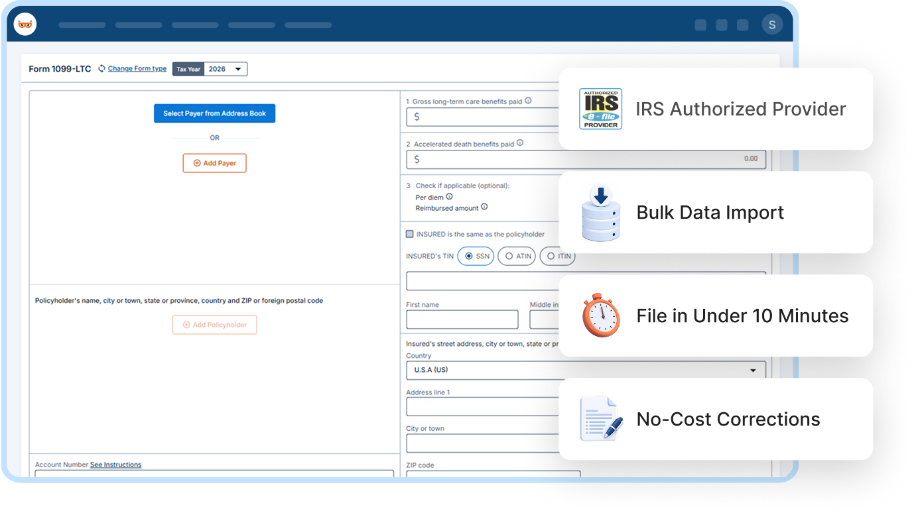Open the user avatar labeled S
The width and height of the screenshot is (918, 517).
[772, 25]
